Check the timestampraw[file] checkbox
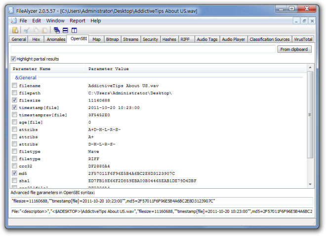 tap(14, 115)
